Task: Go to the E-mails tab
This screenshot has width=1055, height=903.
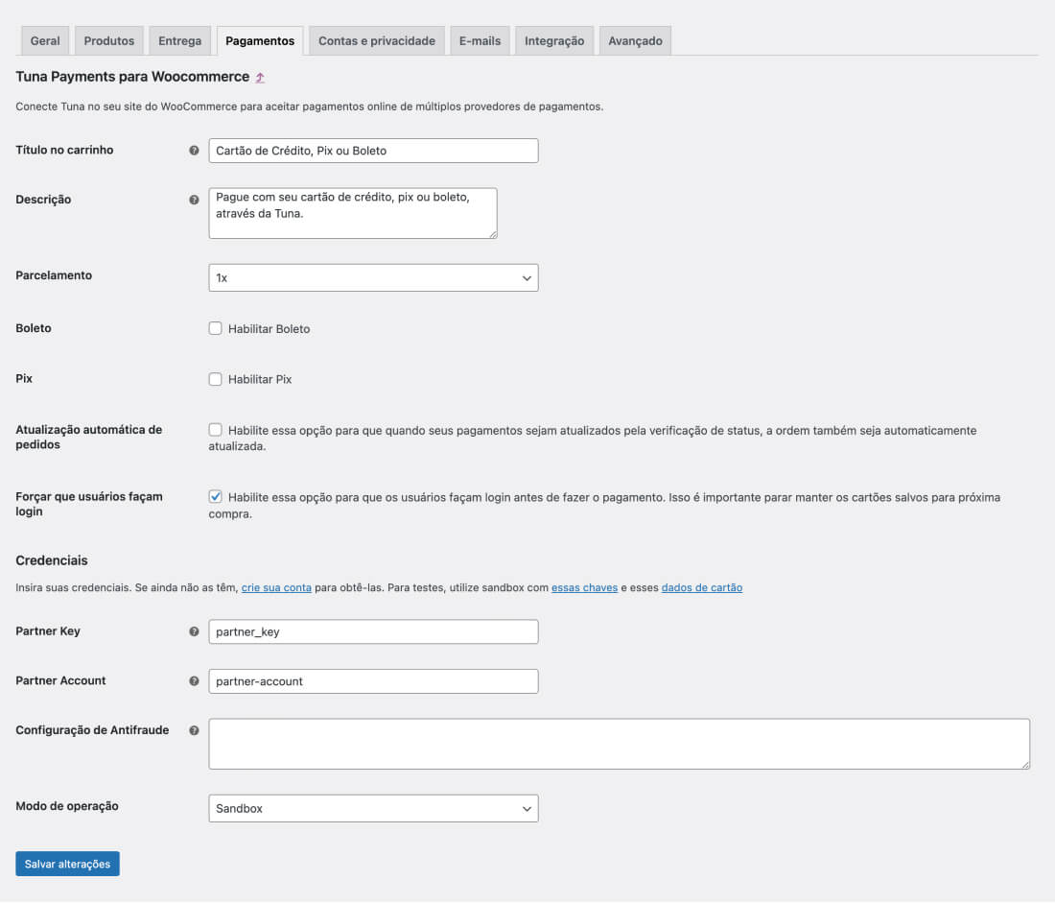Action: coord(480,41)
